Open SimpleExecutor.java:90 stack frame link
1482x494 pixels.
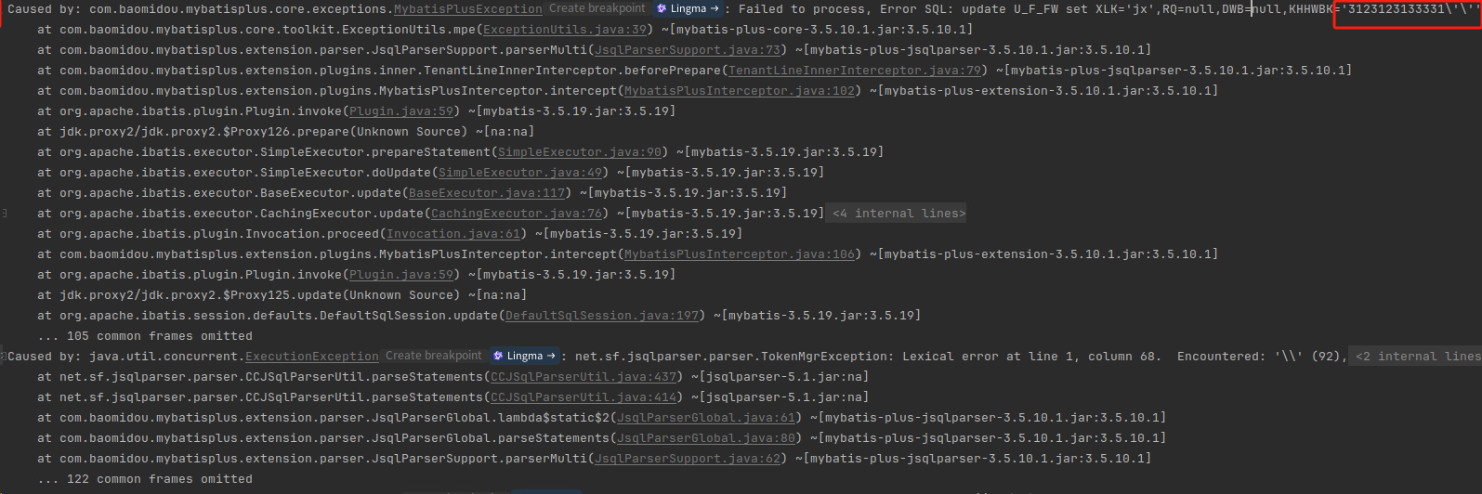click(x=580, y=152)
